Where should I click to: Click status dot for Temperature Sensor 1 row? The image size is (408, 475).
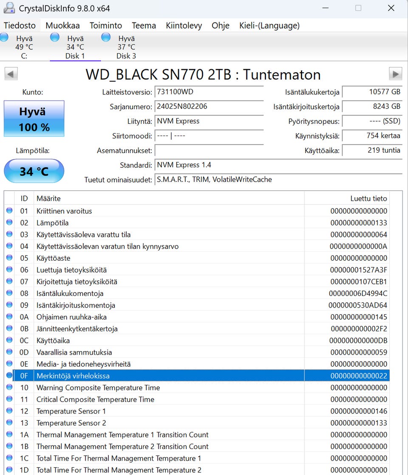click(9, 411)
